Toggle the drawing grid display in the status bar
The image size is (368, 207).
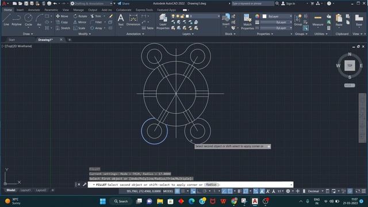coord(178,191)
